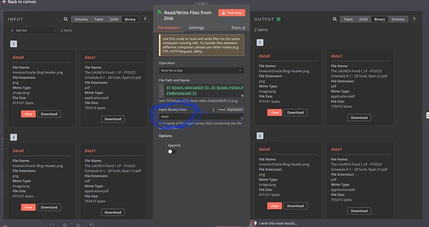The width and height of the screenshot is (429, 227).
Task: View data0 in INPUT item 2
Action: [28, 207]
